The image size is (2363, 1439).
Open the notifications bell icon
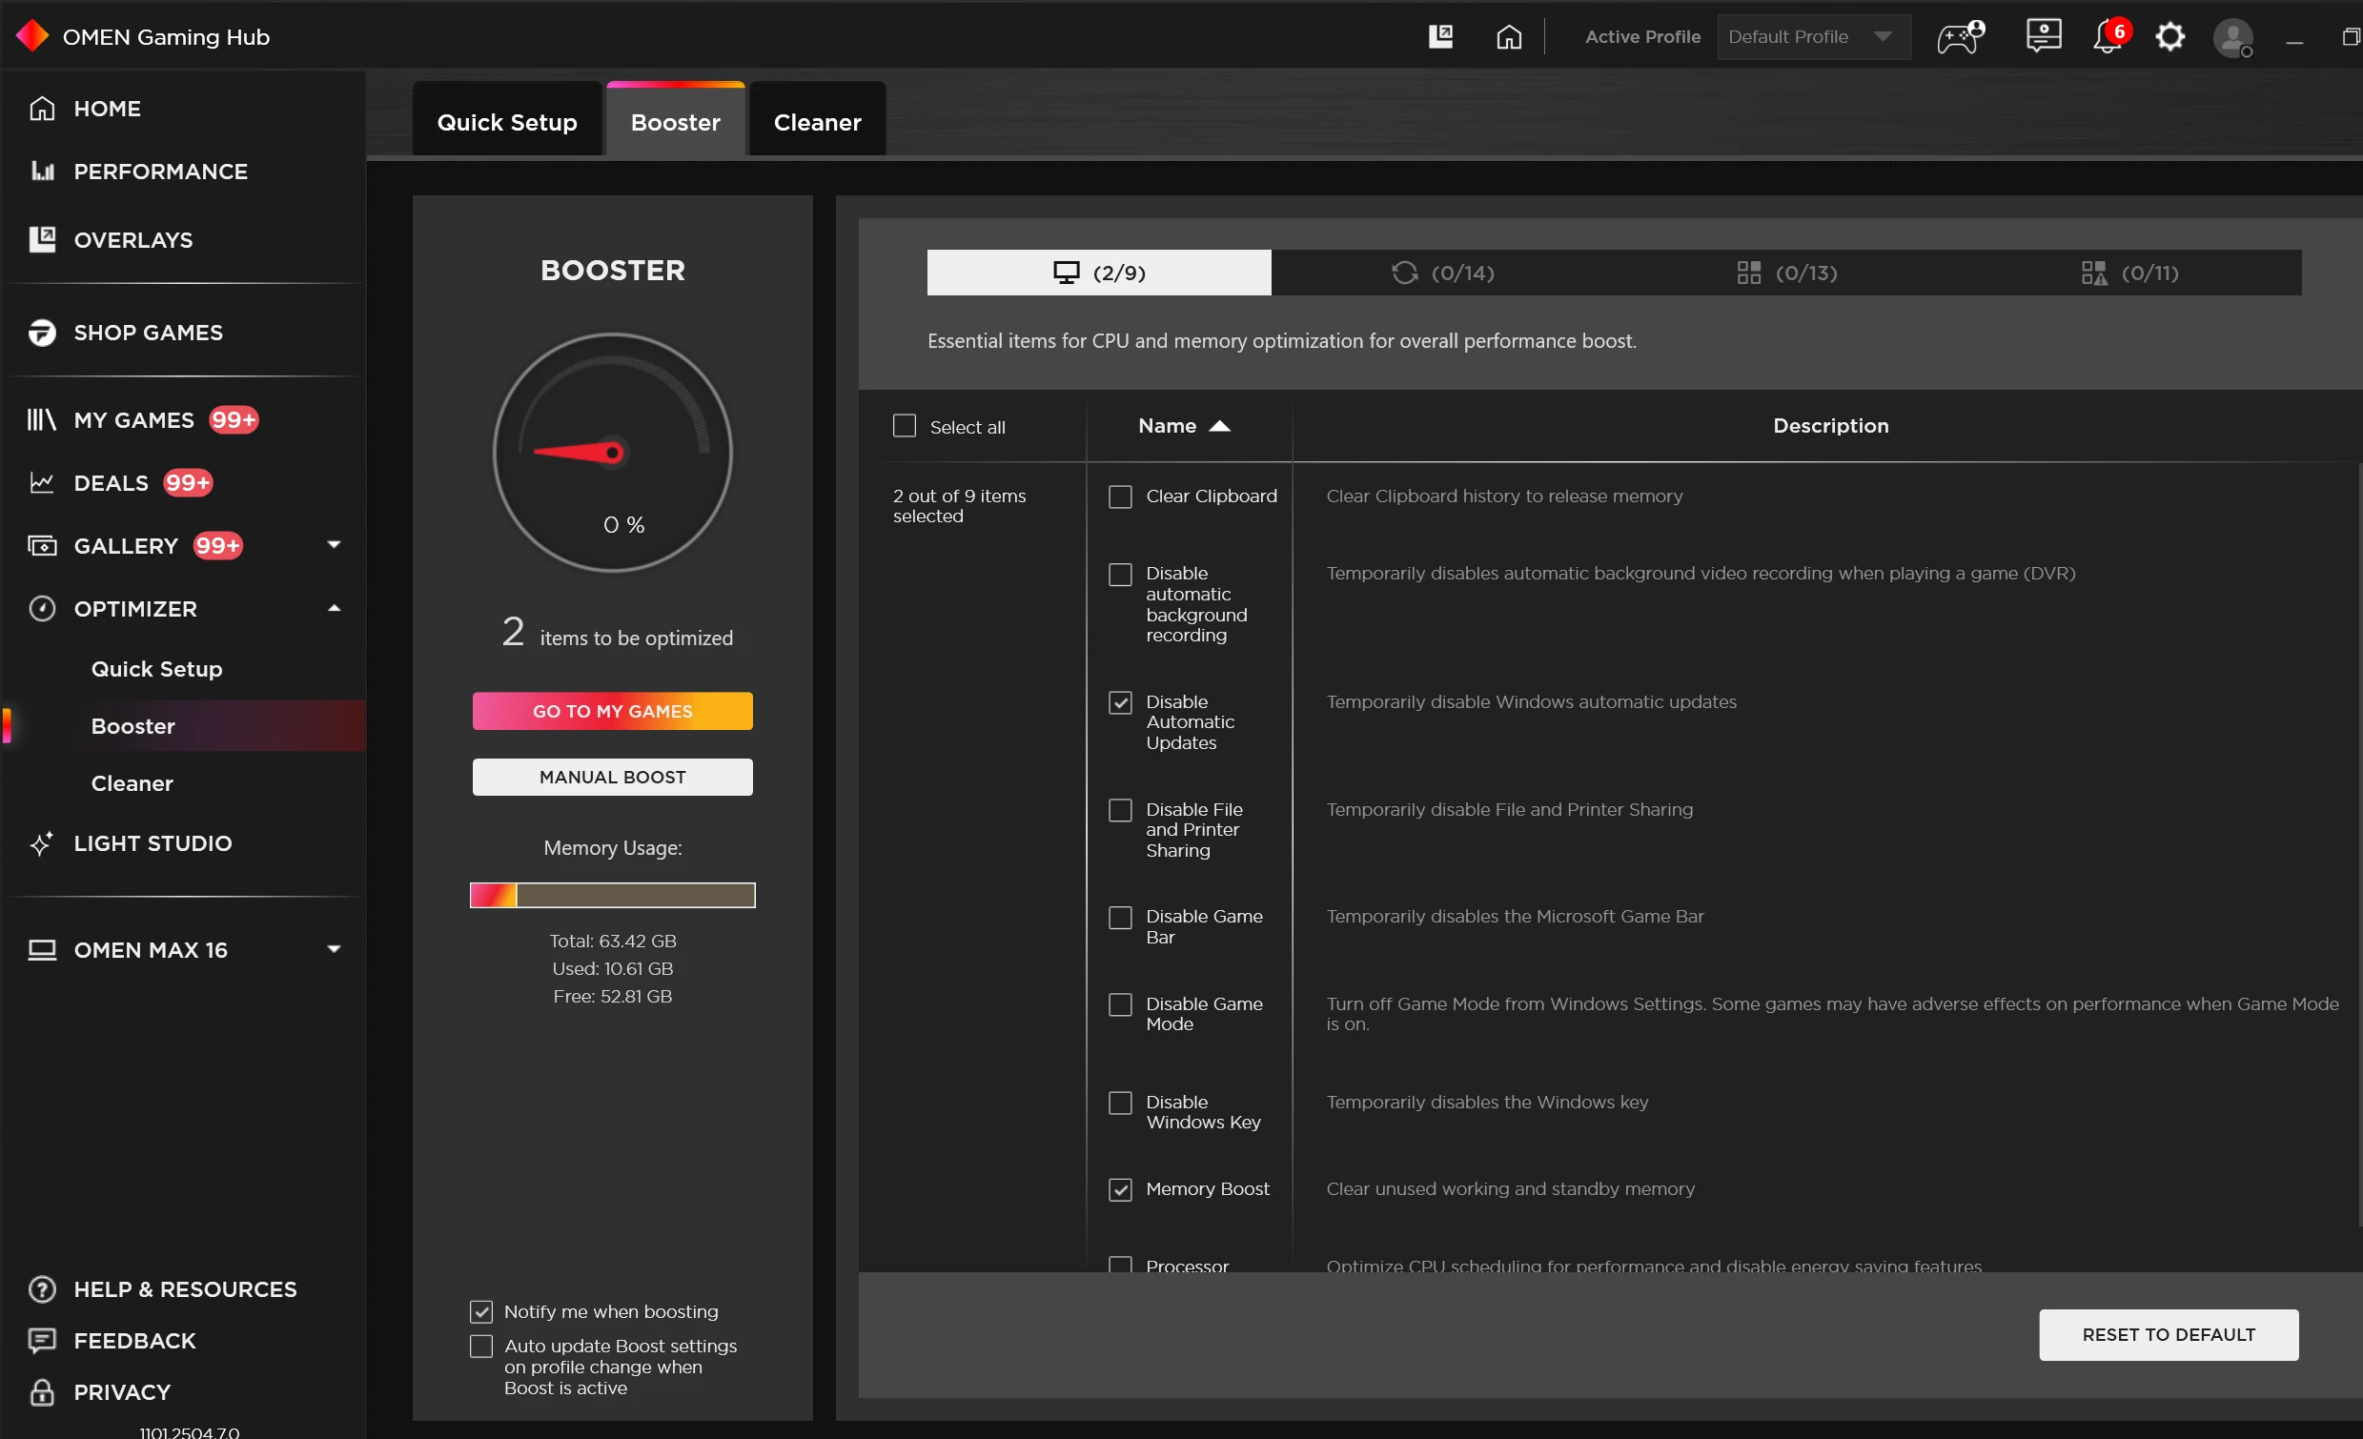(x=2106, y=36)
